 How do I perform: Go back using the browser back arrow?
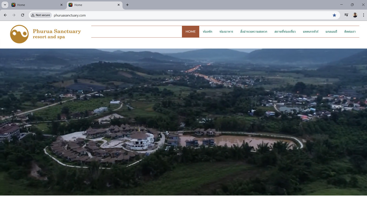click(5, 15)
